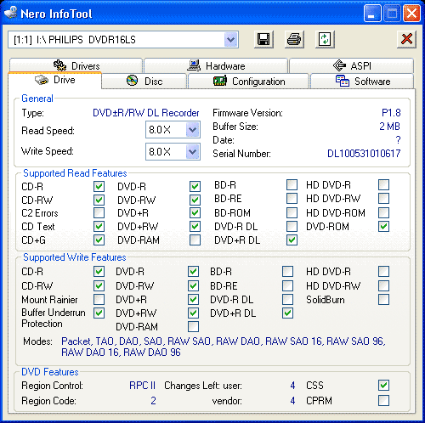Open the Configuration tab

point(248,82)
